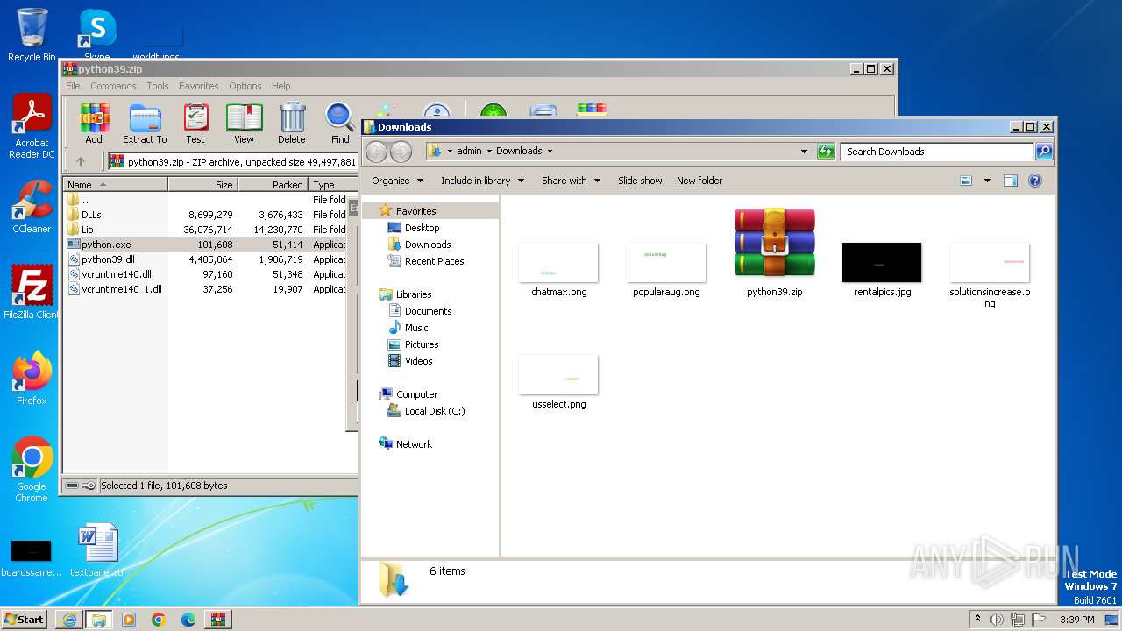
Task: Open Google Chrome from the taskbar
Action: coord(159,619)
